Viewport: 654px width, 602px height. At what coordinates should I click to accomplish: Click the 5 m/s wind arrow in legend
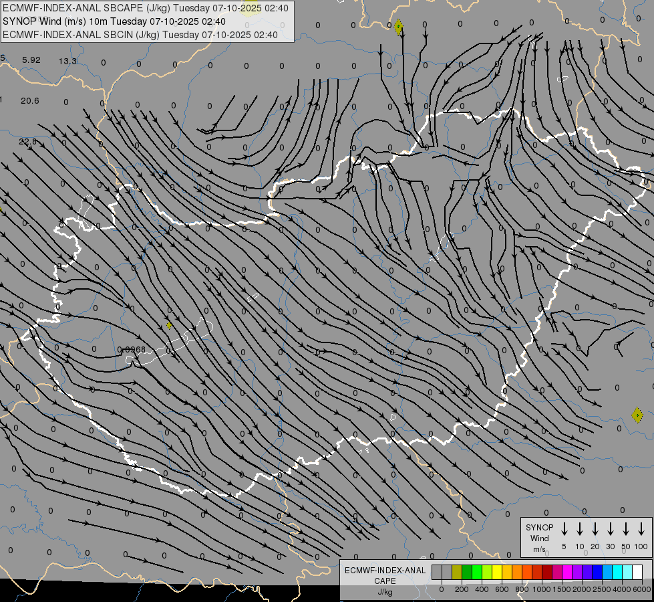[564, 529]
